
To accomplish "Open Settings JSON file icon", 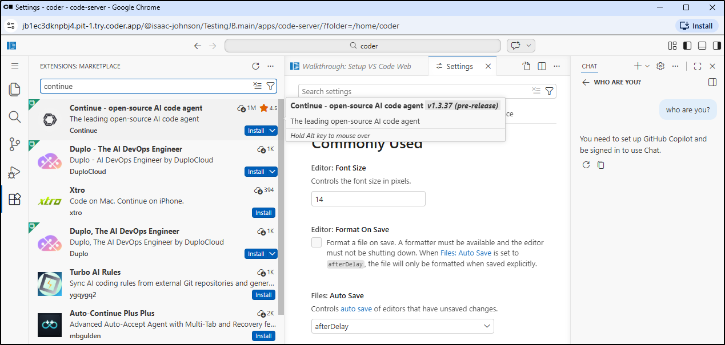I will pyautogui.click(x=527, y=66).
